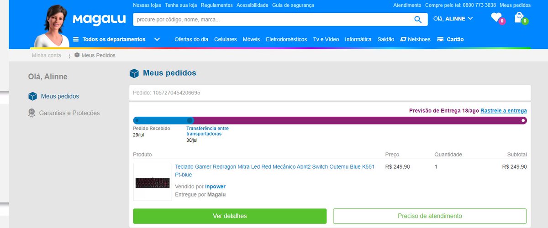Click the Minha conta breadcrumb
The image size is (548, 228).
[x=46, y=55]
